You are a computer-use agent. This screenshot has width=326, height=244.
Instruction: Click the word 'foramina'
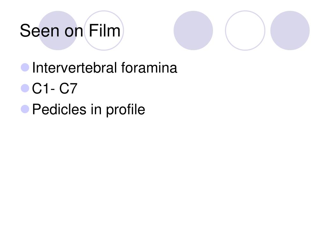coord(149,68)
